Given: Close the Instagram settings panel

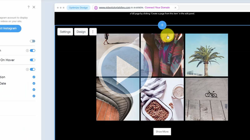Looking at the screenshot, I should click(x=34, y=7).
